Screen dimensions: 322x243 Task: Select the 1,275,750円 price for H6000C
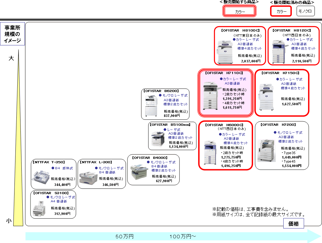click(231, 157)
